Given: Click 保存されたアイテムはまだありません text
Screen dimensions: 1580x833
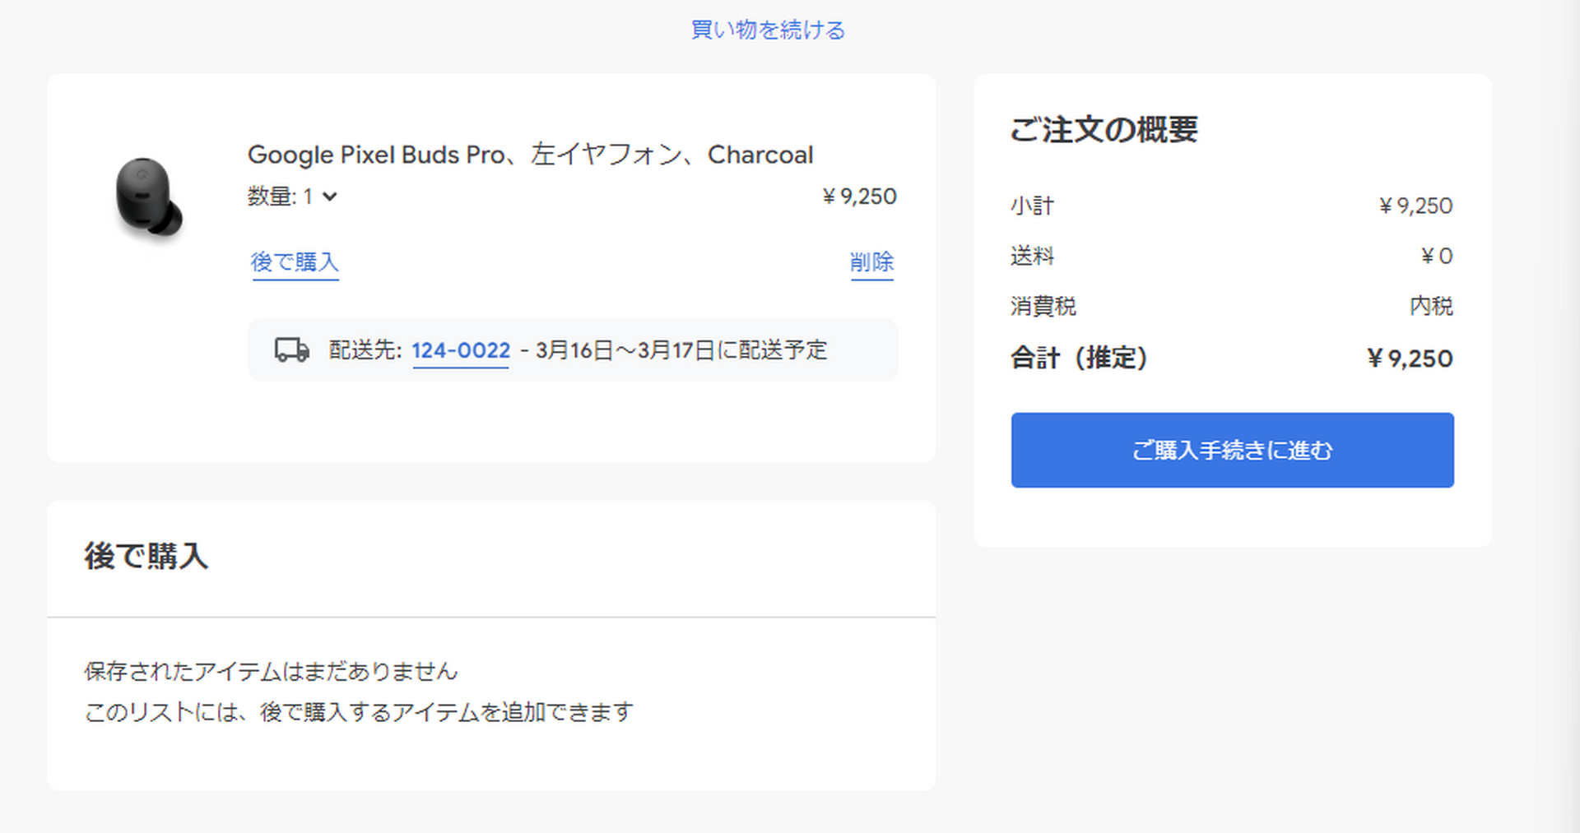Looking at the screenshot, I should click(x=271, y=671).
